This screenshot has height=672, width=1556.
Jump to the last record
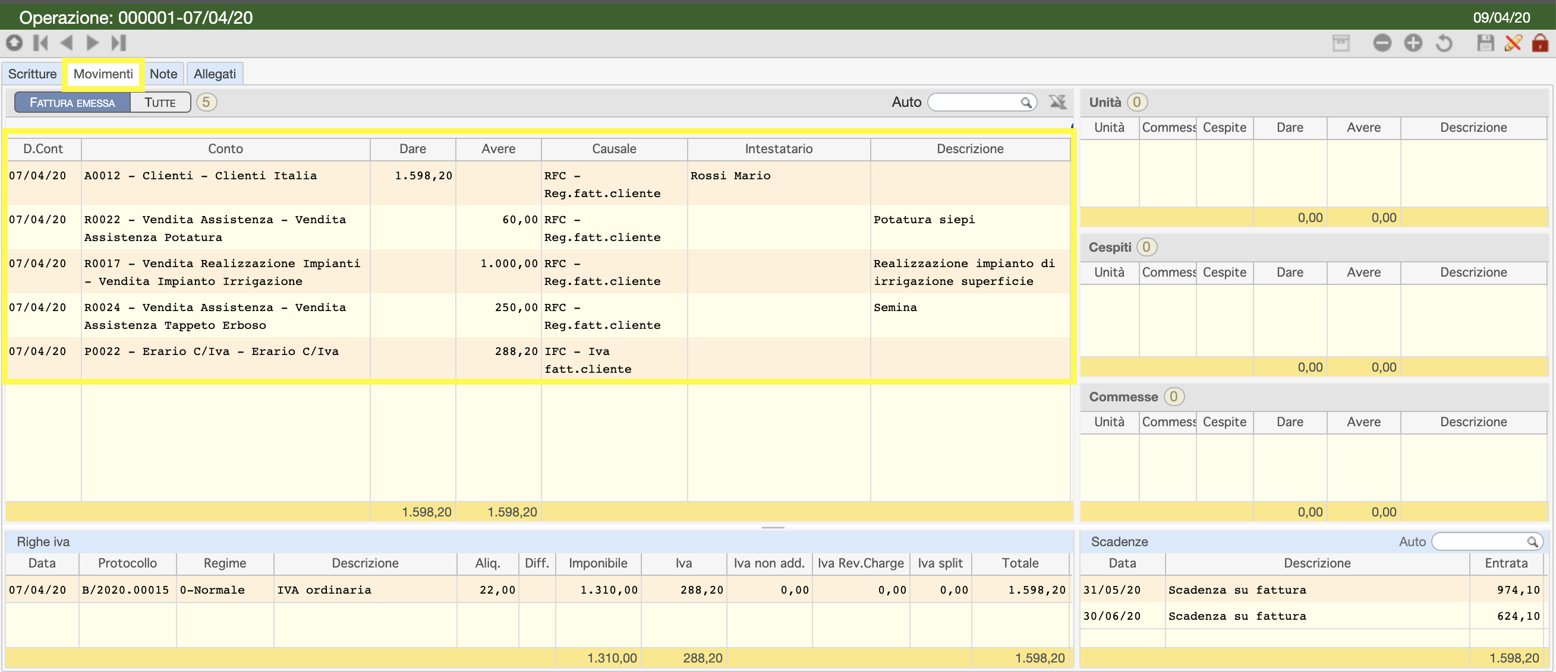tap(118, 43)
